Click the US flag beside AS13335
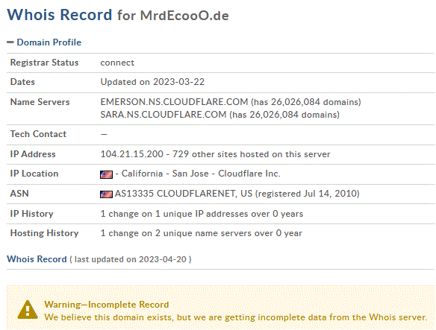The image size is (436, 330). pyautogui.click(x=106, y=194)
